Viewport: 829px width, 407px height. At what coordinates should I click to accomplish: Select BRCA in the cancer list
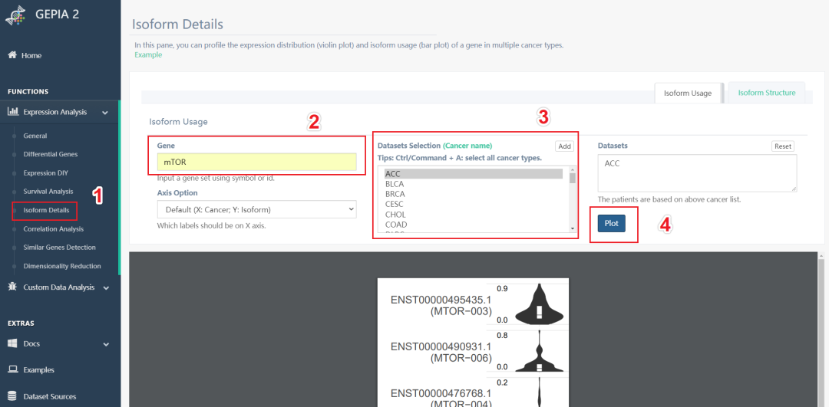click(474, 194)
